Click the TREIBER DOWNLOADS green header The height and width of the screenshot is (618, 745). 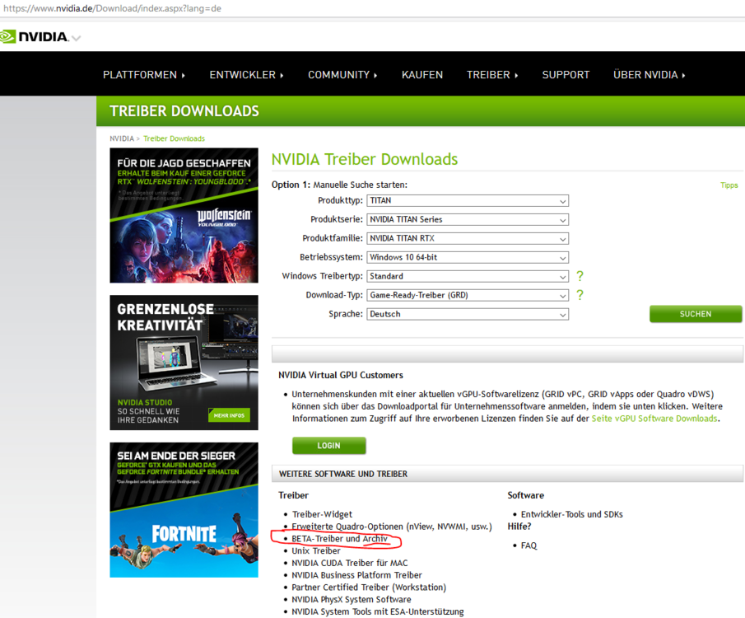[184, 111]
